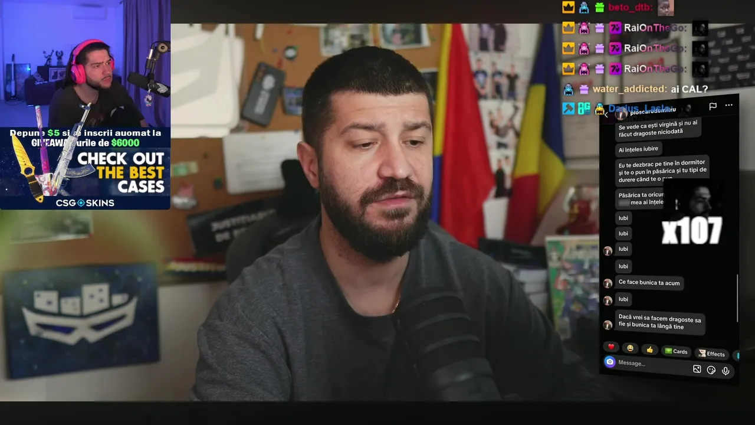Image resolution: width=755 pixels, height=425 pixels.
Task: Tap the laughing emoji quick reaction
Action: tap(630, 348)
